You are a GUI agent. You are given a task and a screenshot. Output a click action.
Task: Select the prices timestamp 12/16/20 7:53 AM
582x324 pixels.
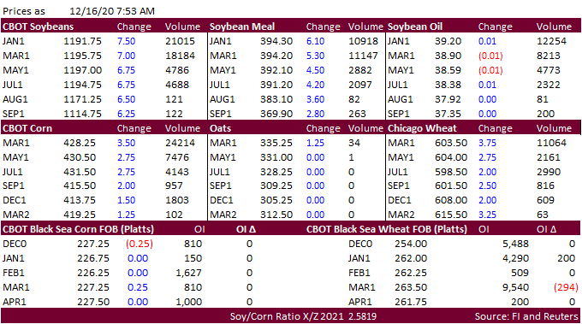[112, 11]
